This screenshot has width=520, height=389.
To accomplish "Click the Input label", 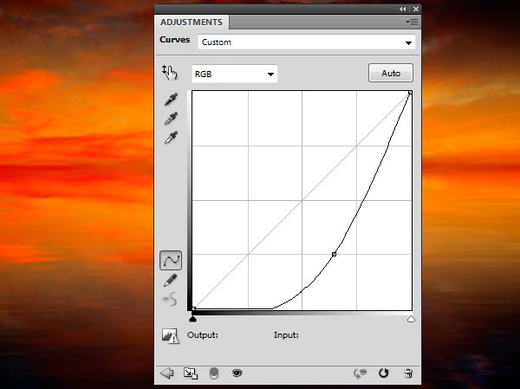I will 286,335.
